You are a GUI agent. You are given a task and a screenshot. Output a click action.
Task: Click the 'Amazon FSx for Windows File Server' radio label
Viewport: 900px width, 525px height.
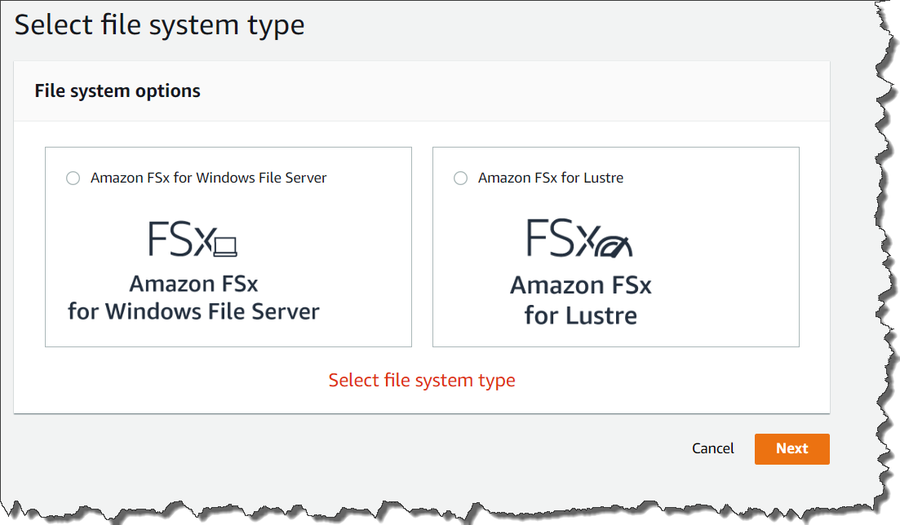click(208, 178)
